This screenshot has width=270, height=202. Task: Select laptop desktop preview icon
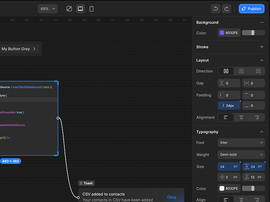point(80,9)
